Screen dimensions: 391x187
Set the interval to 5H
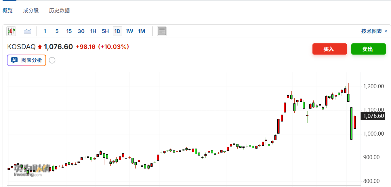[105, 31]
